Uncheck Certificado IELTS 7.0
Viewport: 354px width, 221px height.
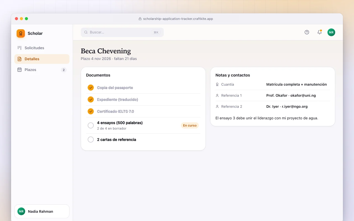pos(91,111)
